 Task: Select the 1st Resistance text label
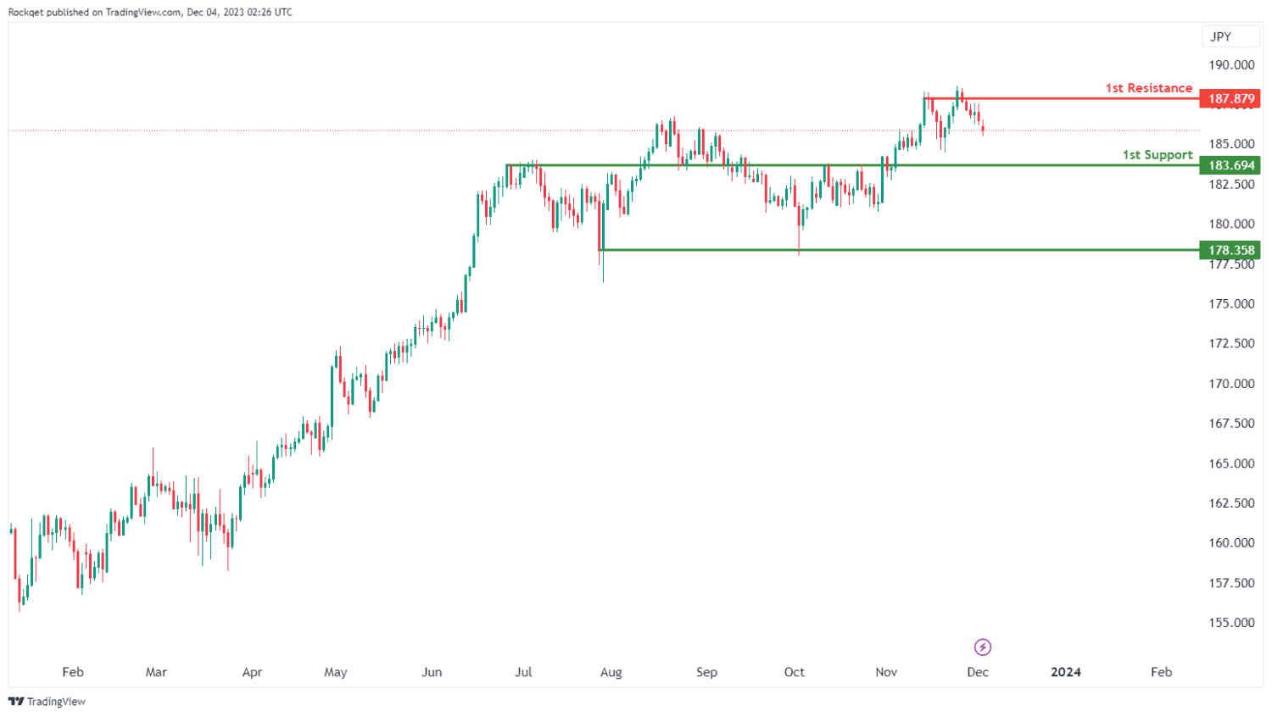tap(1148, 88)
